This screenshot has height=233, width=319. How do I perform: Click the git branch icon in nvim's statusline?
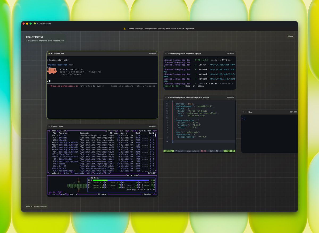[x=176, y=151]
